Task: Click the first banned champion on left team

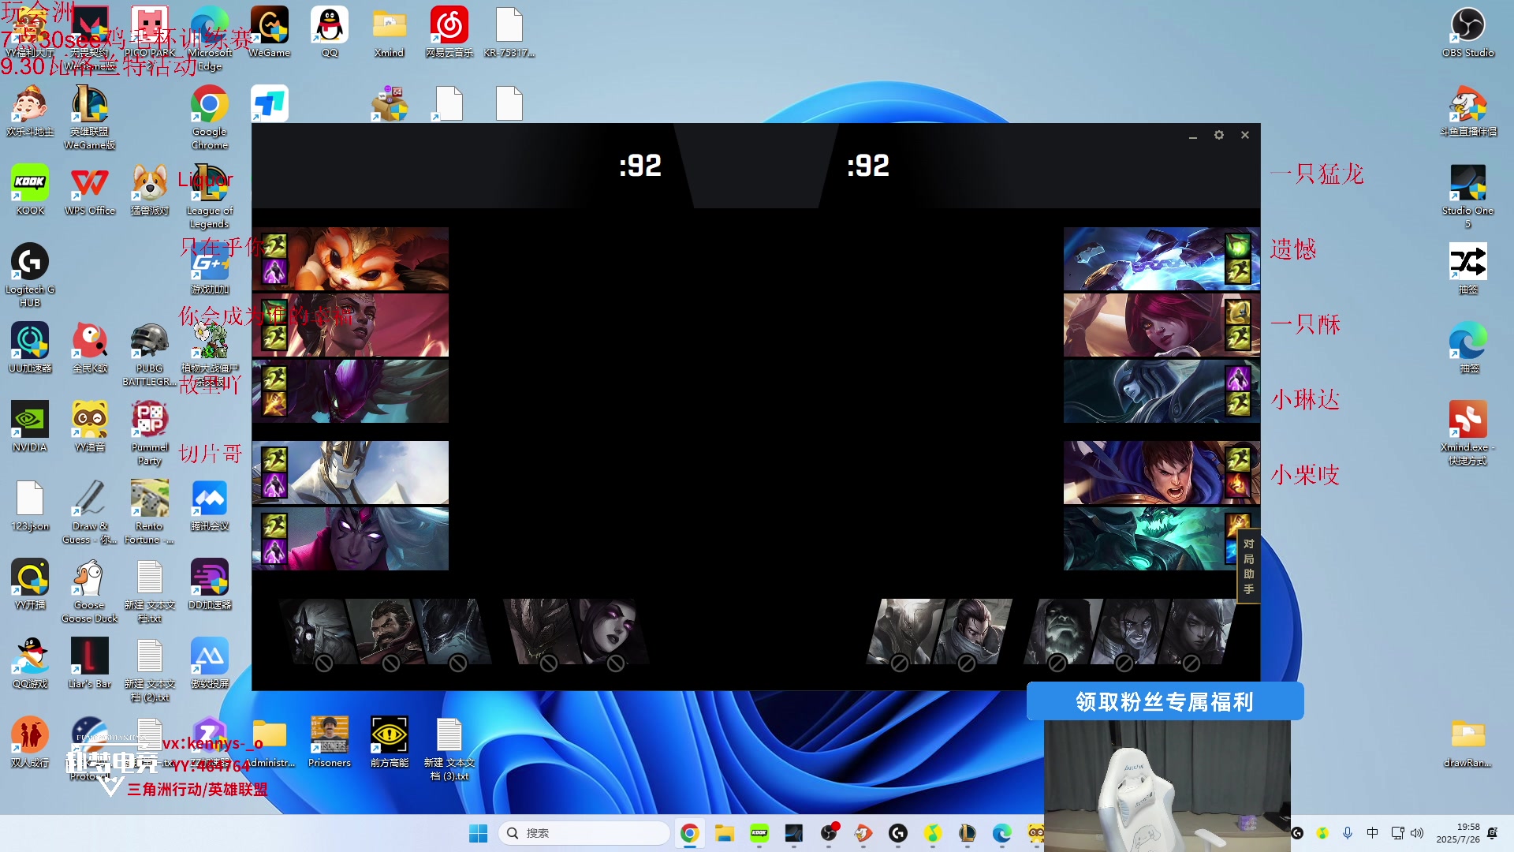Action: pyautogui.click(x=317, y=632)
